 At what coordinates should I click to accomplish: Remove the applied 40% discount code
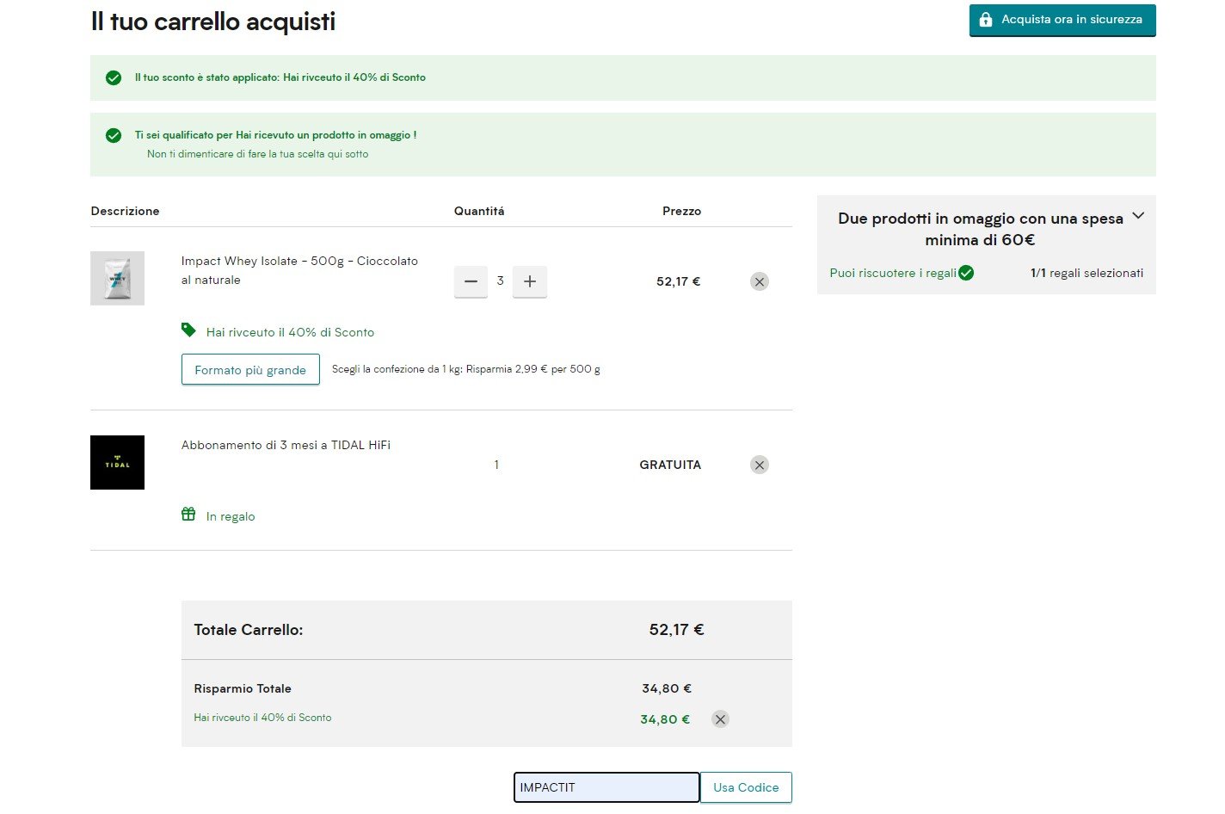tap(720, 719)
